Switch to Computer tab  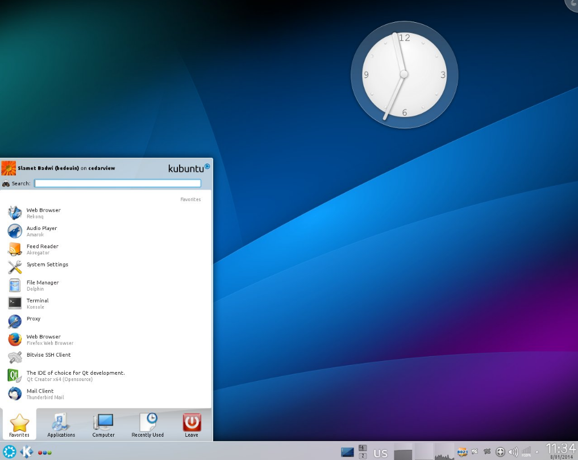pyautogui.click(x=103, y=425)
